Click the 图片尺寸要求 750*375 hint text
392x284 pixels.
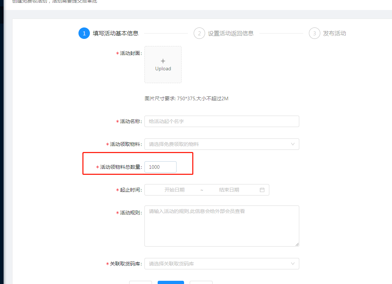pos(187,98)
